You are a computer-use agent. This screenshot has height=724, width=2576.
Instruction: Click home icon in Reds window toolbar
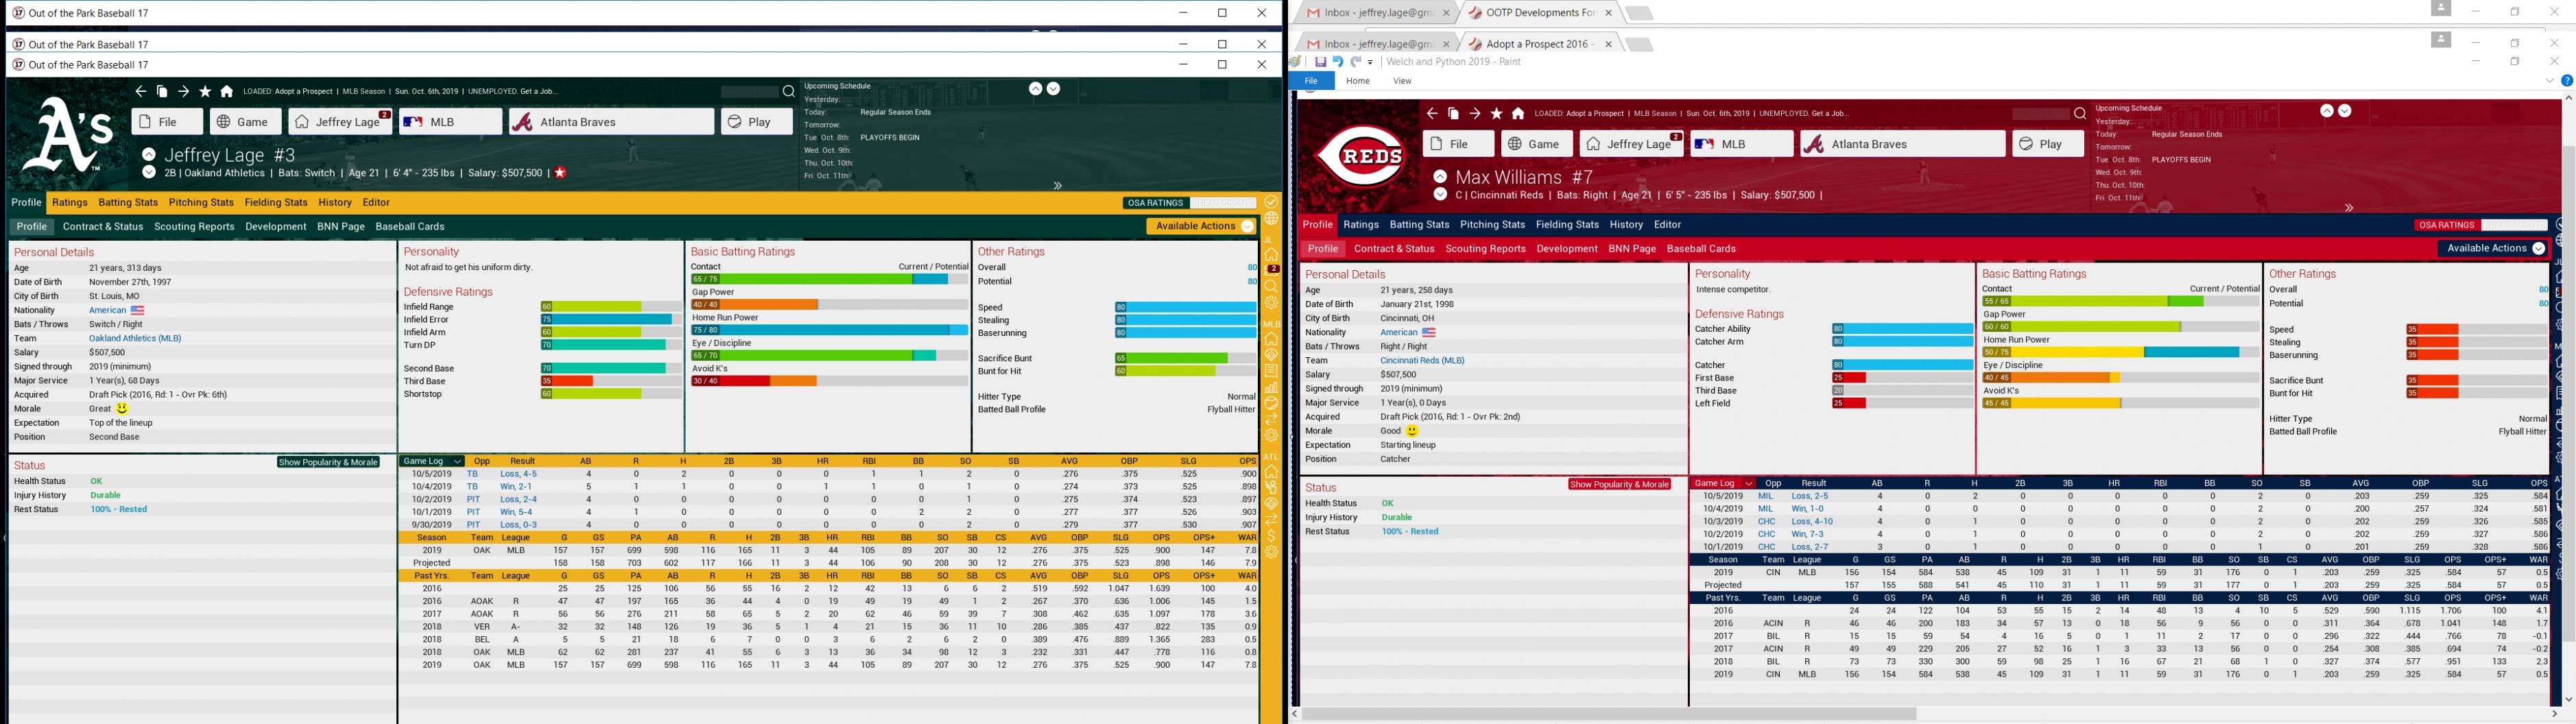1518,114
